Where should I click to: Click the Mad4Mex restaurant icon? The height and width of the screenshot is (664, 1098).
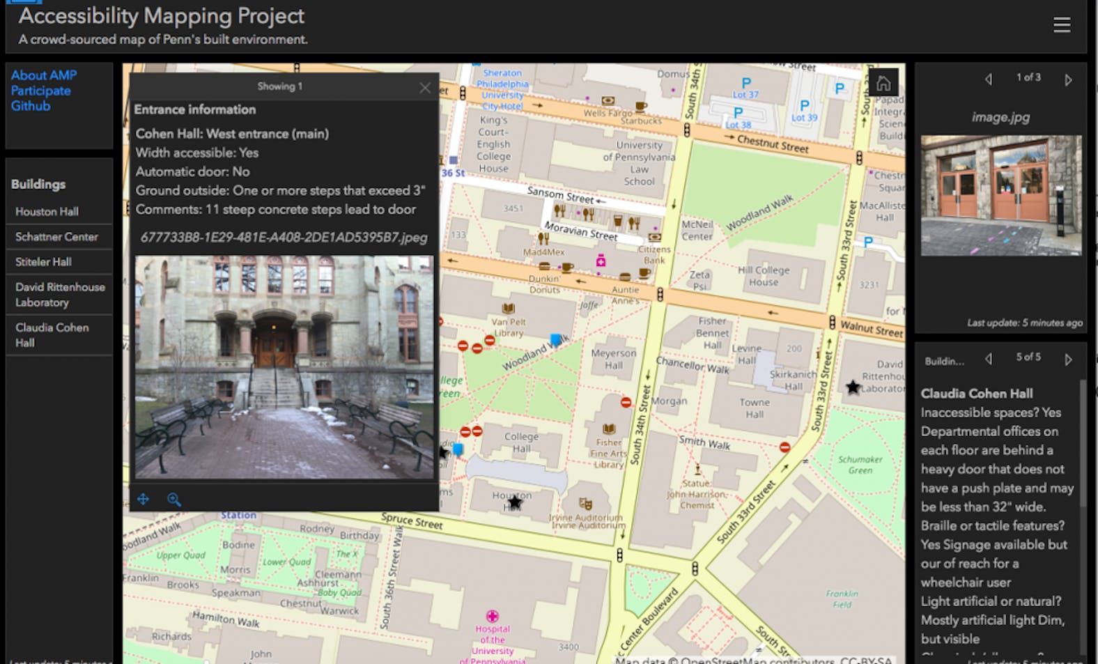[x=543, y=239]
